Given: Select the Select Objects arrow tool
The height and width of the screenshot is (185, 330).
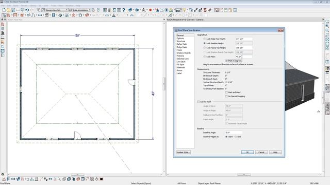Looking at the screenshot, I should [x=4, y=15].
